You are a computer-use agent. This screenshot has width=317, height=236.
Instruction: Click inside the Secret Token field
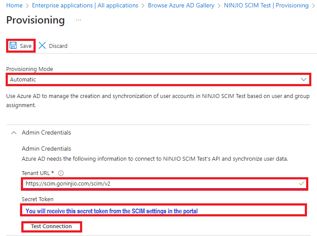(x=164, y=211)
